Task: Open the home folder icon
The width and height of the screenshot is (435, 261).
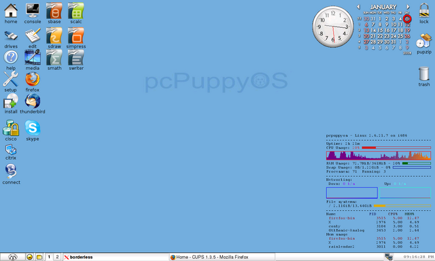Action: [11, 11]
